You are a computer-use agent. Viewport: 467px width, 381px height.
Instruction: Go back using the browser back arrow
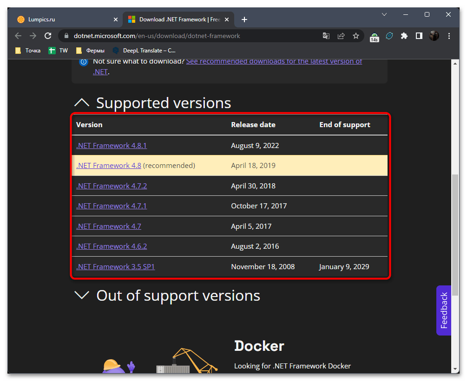coord(18,36)
